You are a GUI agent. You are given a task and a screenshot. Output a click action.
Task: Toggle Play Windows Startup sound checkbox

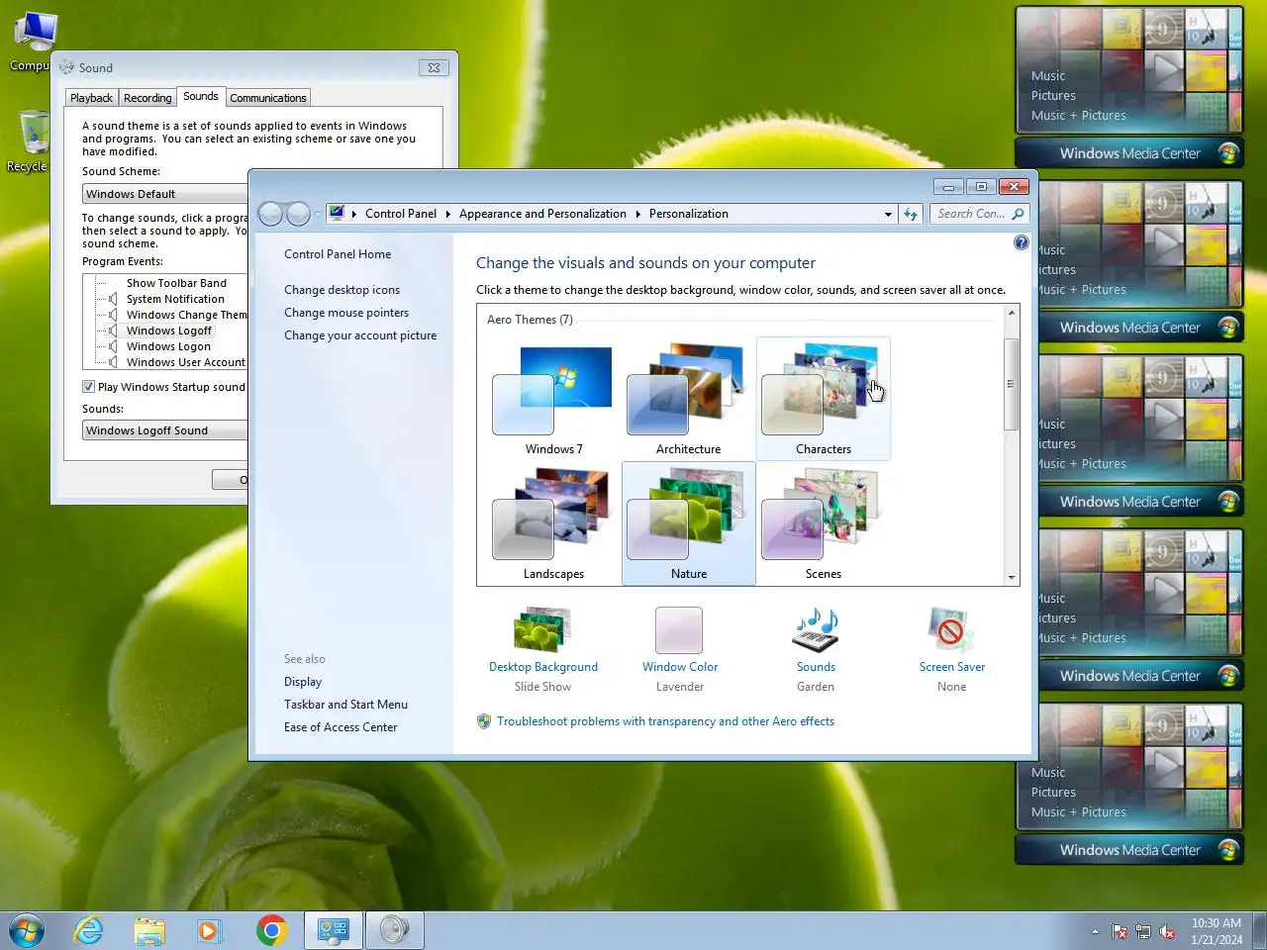[x=88, y=387]
